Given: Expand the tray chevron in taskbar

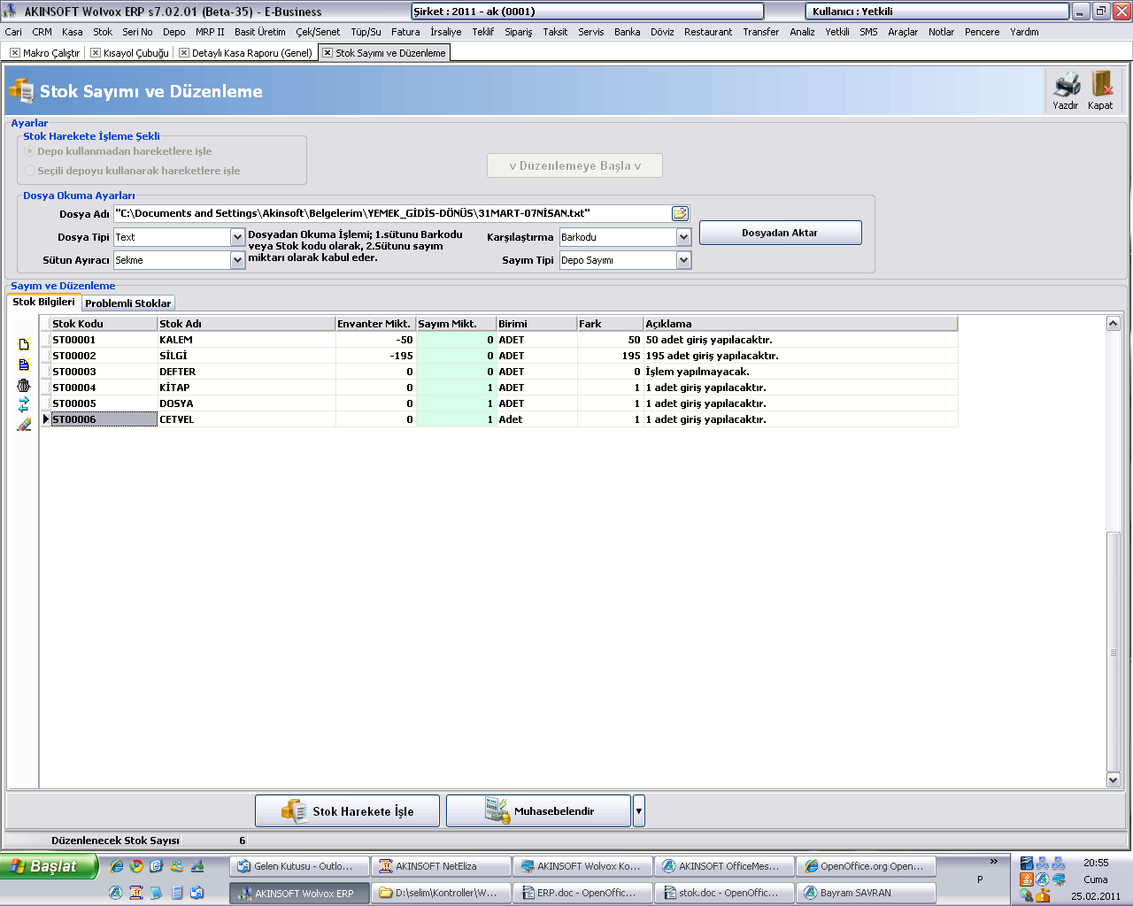Looking at the screenshot, I should coord(994,861).
